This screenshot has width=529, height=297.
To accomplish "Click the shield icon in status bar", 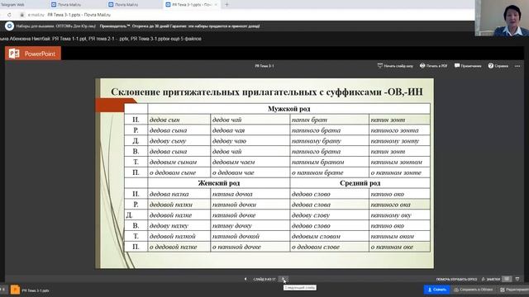I will point(517,279).
